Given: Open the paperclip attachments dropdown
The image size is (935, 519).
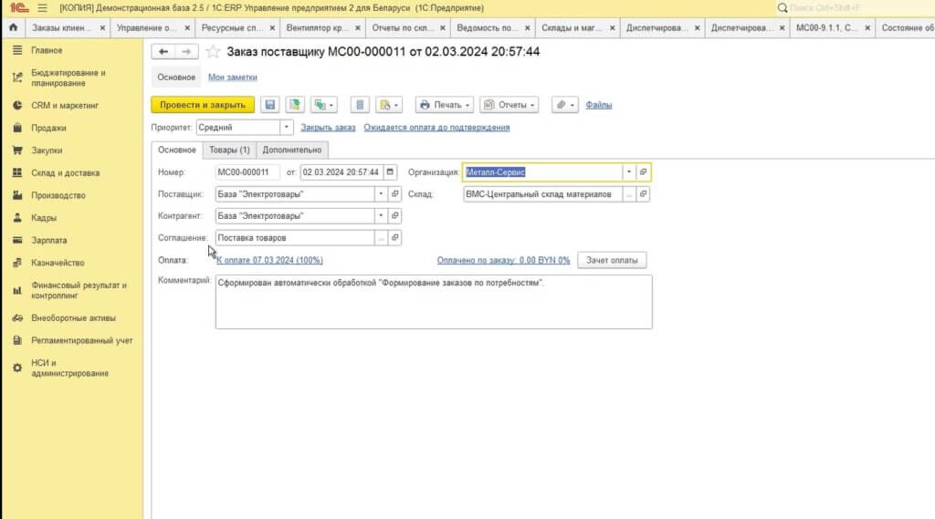Looking at the screenshot, I should pyautogui.click(x=565, y=105).
